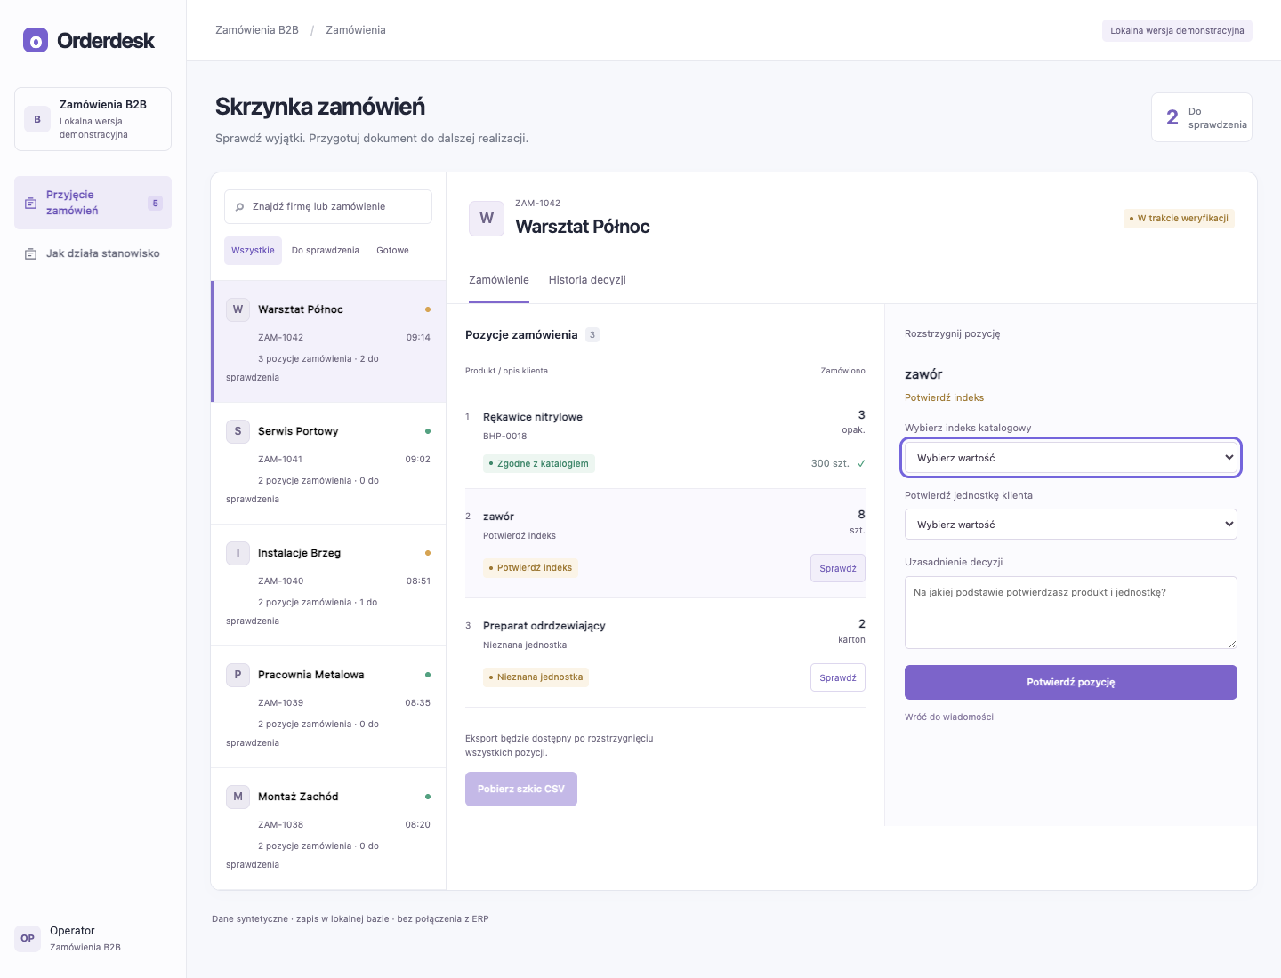
Task: Click the Przyjęcie zamówień clipboard icon
Action: tap(30, 203)
